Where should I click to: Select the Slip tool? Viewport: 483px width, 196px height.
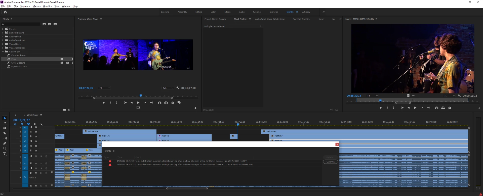coord(5,138)
